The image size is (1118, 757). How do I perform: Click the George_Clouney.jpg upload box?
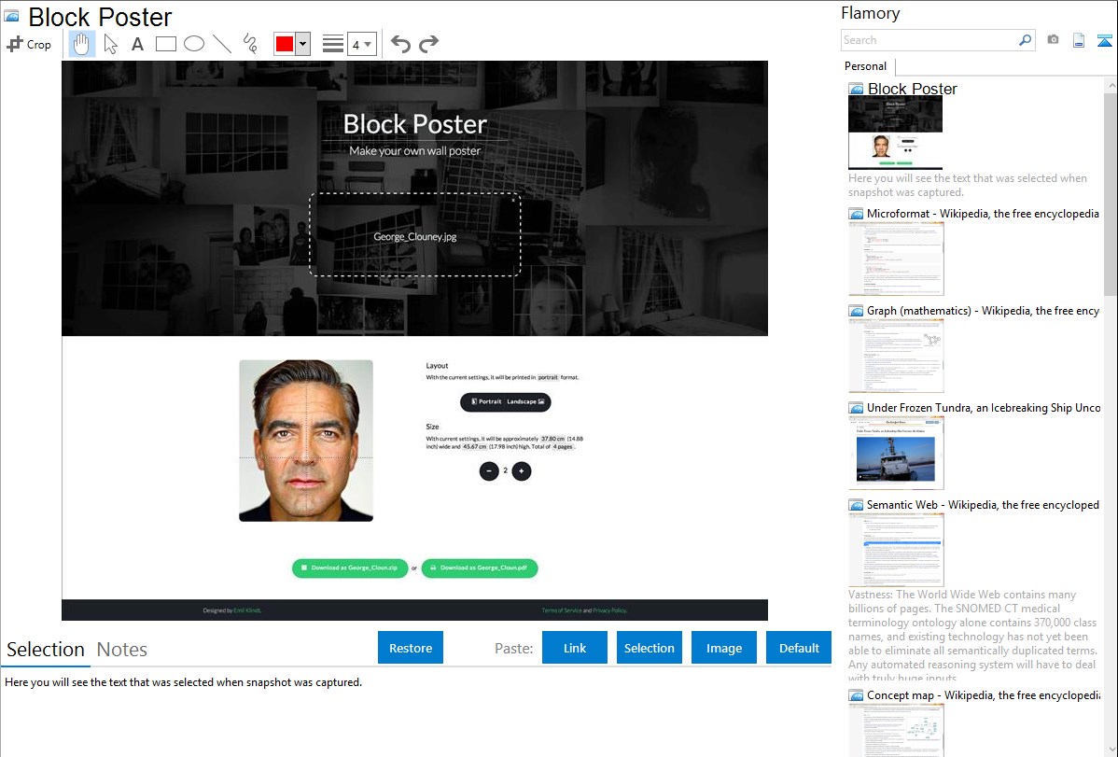(415, 234)
